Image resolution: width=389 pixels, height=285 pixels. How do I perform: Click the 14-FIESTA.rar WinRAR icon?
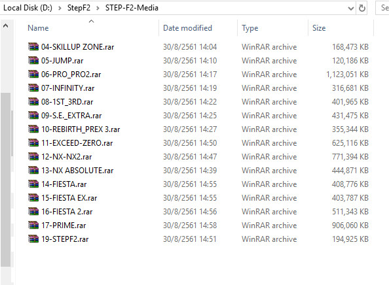tap(33, 184)
